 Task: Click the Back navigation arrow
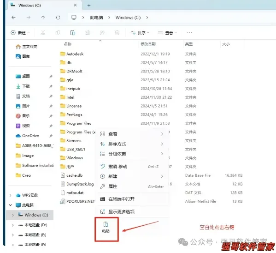(13, 17)
